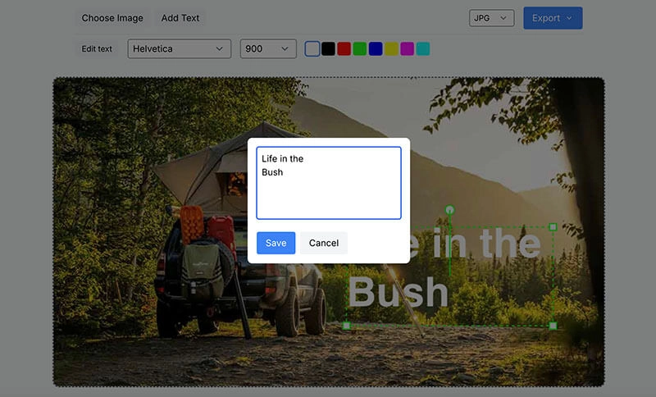Click the bottom-right resize handle of the text box

pos(553,326)
